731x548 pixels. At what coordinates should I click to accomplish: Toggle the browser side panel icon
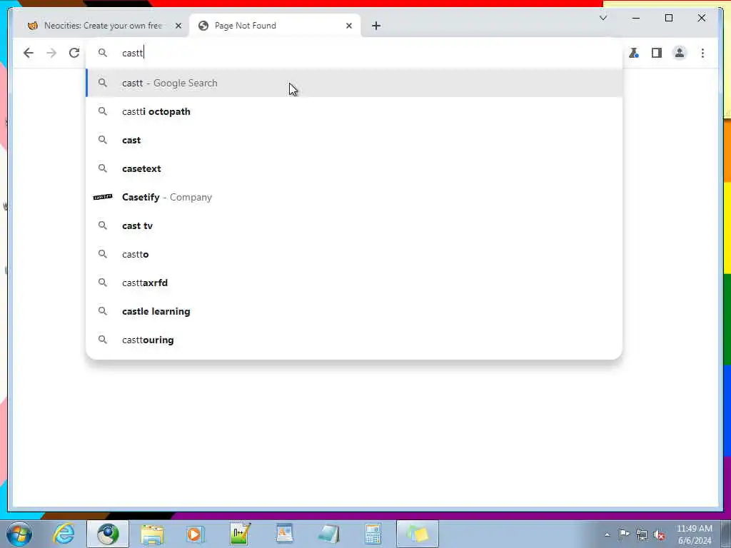(657, 53)
